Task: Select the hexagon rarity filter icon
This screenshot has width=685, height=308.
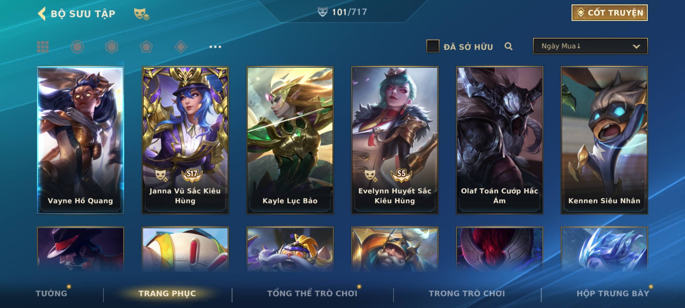Action: coord(112,47)
